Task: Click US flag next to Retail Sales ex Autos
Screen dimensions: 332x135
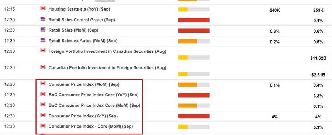Action: [x=43, y=40]
